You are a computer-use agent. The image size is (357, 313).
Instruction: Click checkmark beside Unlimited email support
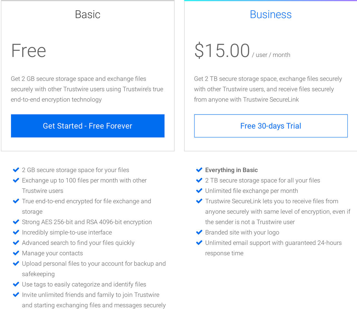coord(199,243)
